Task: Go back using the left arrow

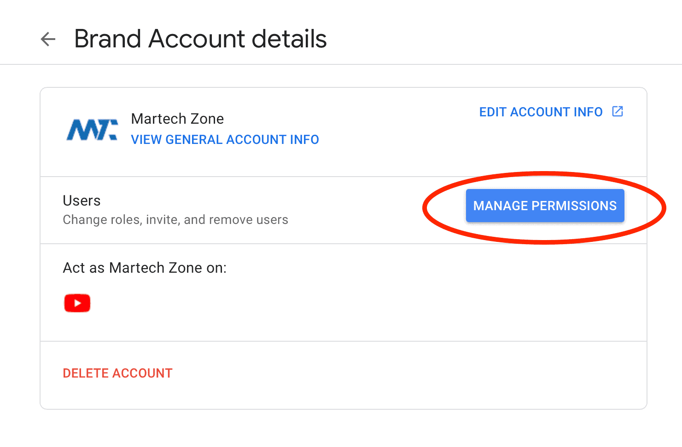Action: (48, 39)
